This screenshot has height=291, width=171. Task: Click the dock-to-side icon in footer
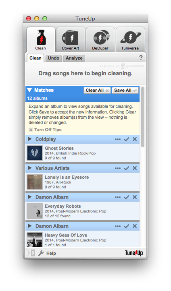[30, 253]
